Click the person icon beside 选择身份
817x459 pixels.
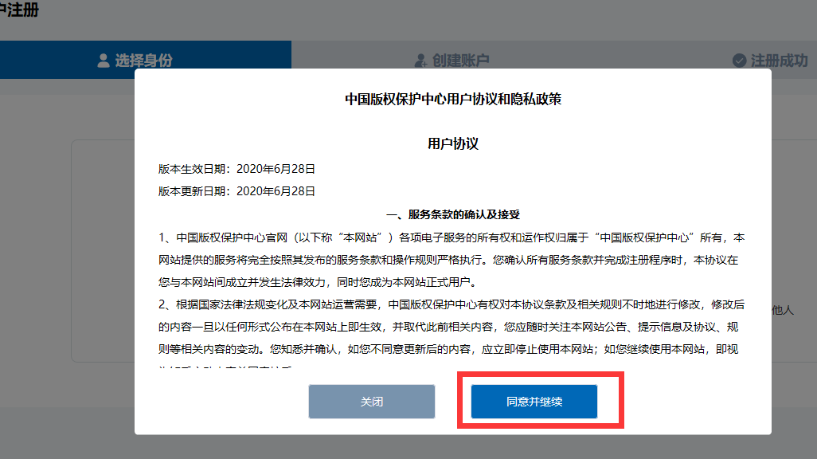104,61
